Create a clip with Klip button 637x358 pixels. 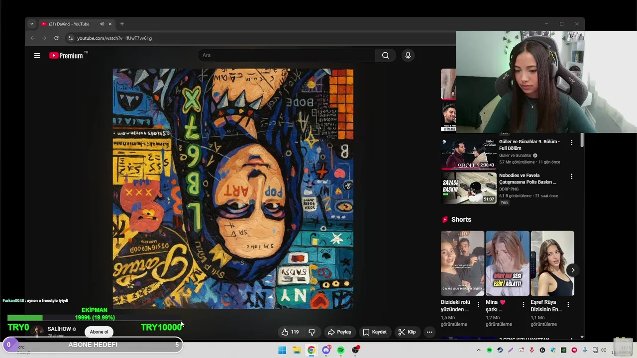(x=407, y=332)
